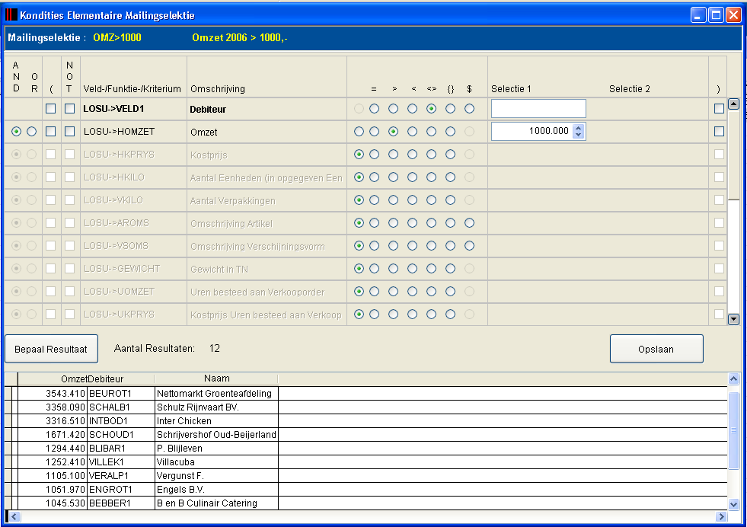Click the SCHOUD1 debiteur cell
Image resolution: width=747 pixels, height=527 pixels.
point(121,435)
